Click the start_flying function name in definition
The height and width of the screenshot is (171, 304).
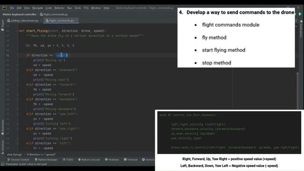coord(37,31)
